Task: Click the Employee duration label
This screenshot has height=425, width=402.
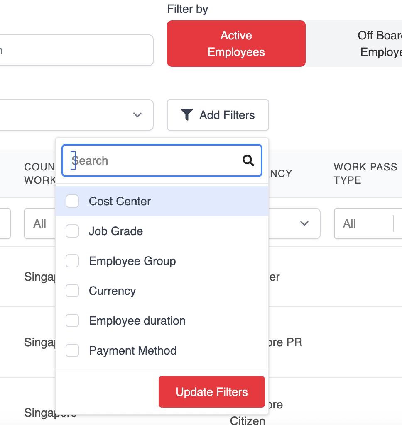Action: tap(137, 321)
